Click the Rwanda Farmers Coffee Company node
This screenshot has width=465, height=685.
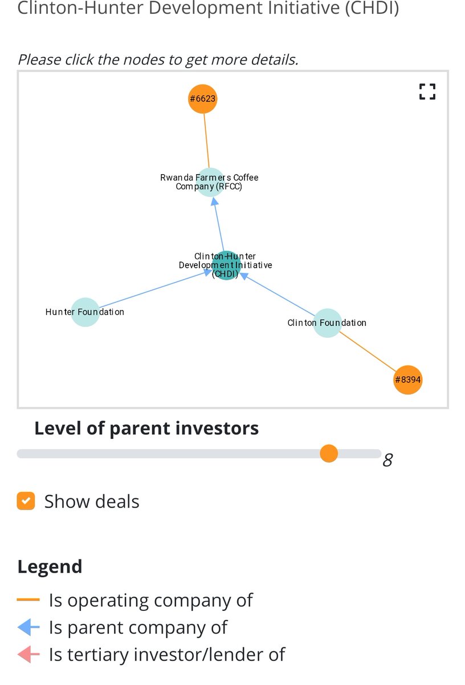210,182
